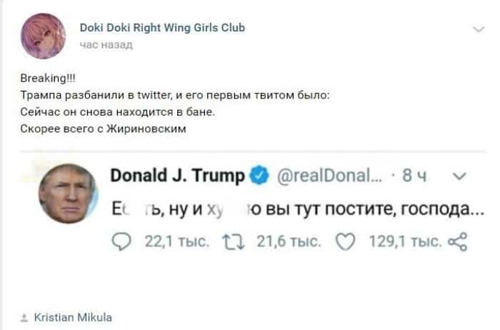Open Kristian Mikula's profile link

click(73, 318)
